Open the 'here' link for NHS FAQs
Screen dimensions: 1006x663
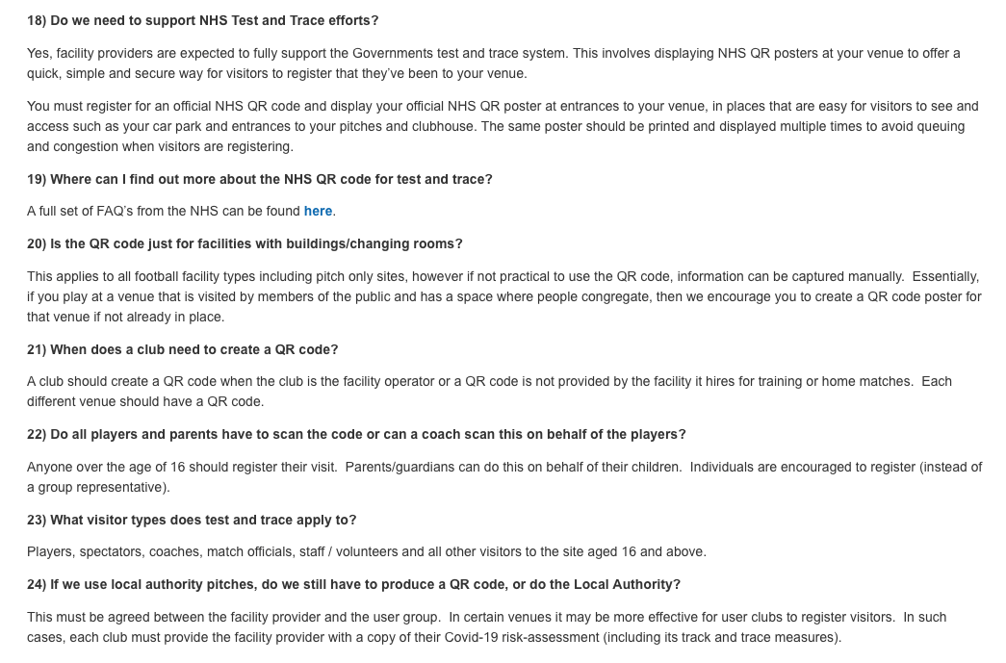[x=318, y=212]
